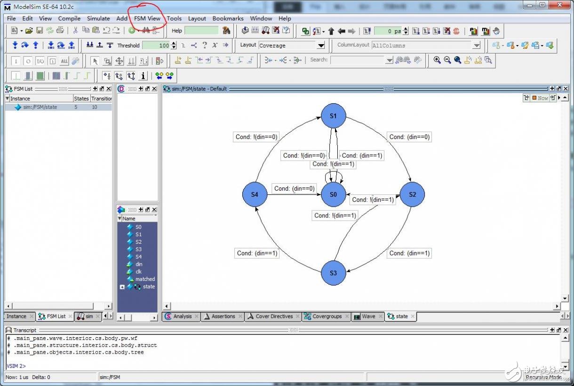Open the ColumnLayout AllColumns dropdown
Image resolution: width=574 pixels, height=386 pixels.
point(477,46)
